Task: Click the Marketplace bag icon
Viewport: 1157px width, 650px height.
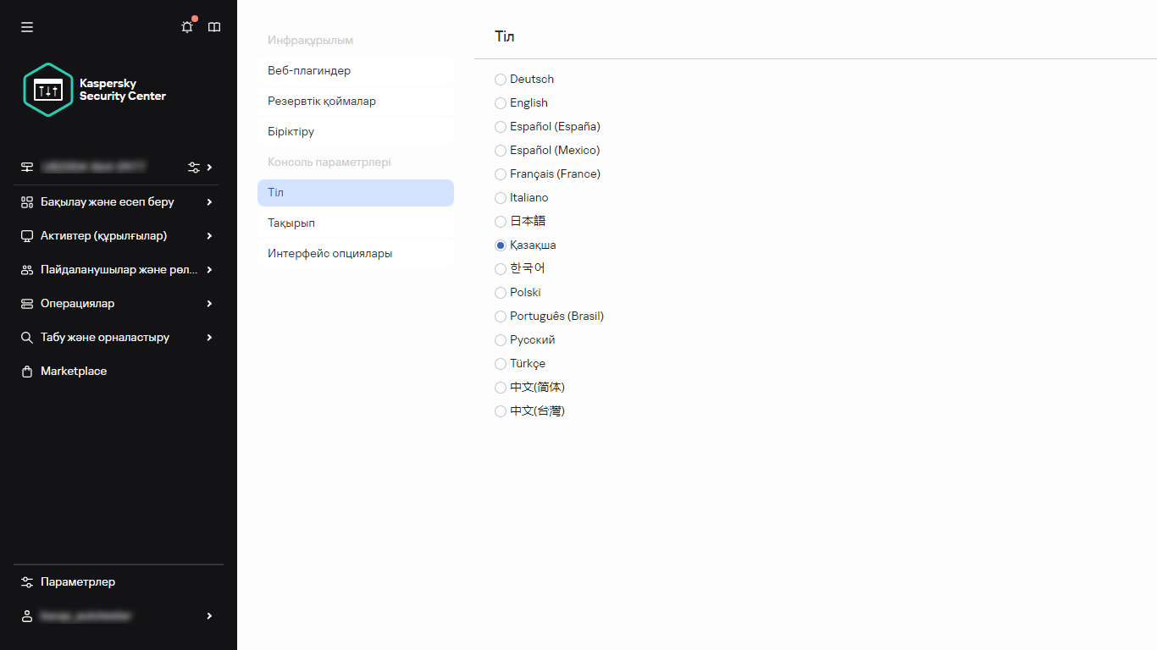Action: 27,372
